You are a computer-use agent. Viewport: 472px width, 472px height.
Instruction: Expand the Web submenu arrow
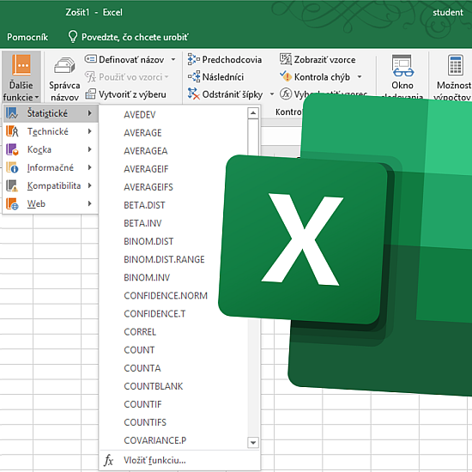coord(90,203)
